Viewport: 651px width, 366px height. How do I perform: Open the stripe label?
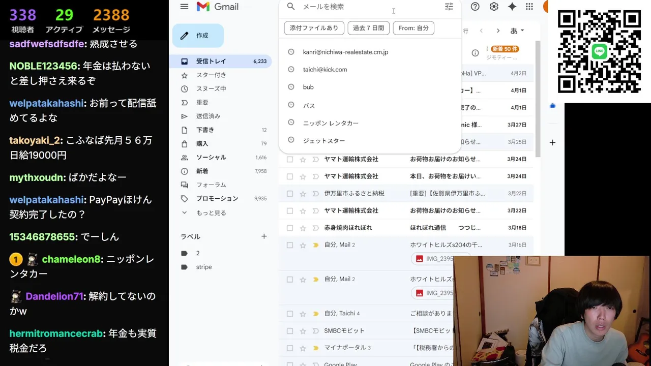(x=204, y=267)
